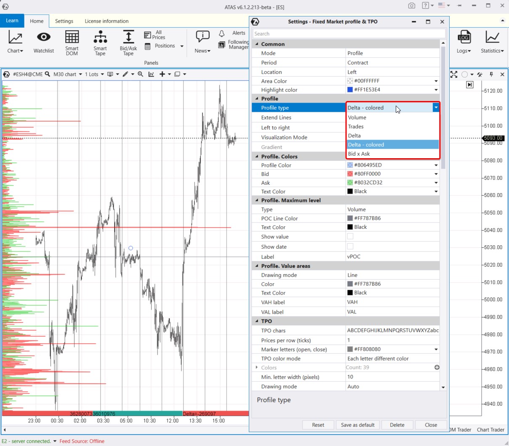Expand the Colors row in TPO settings

tap(257, 367)
